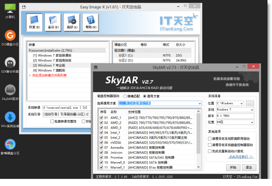Open 高级 (A) tool in Easy Image X
The height and width of the screenshot is (186, 272).
[x=72, y=22]
